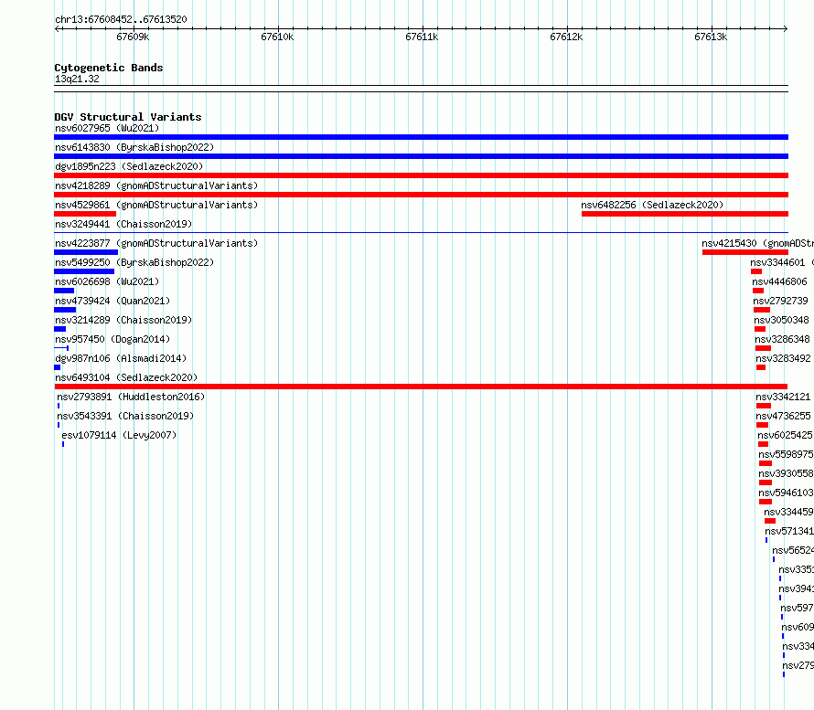Click the red bar under nsv6482256
The image size is (814, 710).
pyautogui.click(x=685, y=214)
